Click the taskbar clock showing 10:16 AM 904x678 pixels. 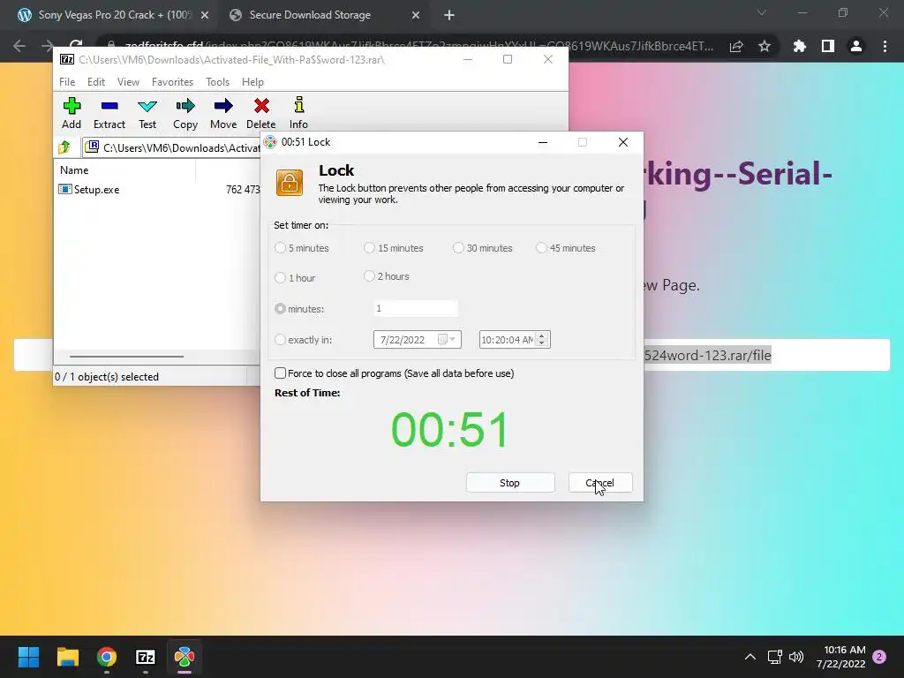click(x=841, y=657)
